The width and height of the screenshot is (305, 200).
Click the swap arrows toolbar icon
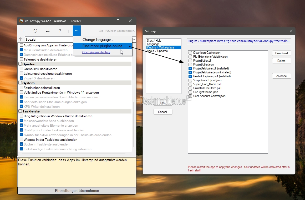point(48,31)
